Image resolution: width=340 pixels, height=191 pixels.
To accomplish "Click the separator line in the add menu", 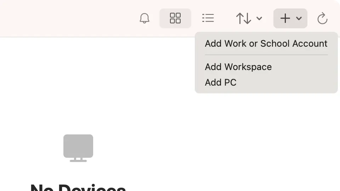I will coord(266,55).
